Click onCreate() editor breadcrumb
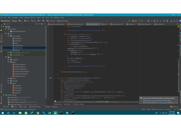181x128 pixels. (67, 104)
